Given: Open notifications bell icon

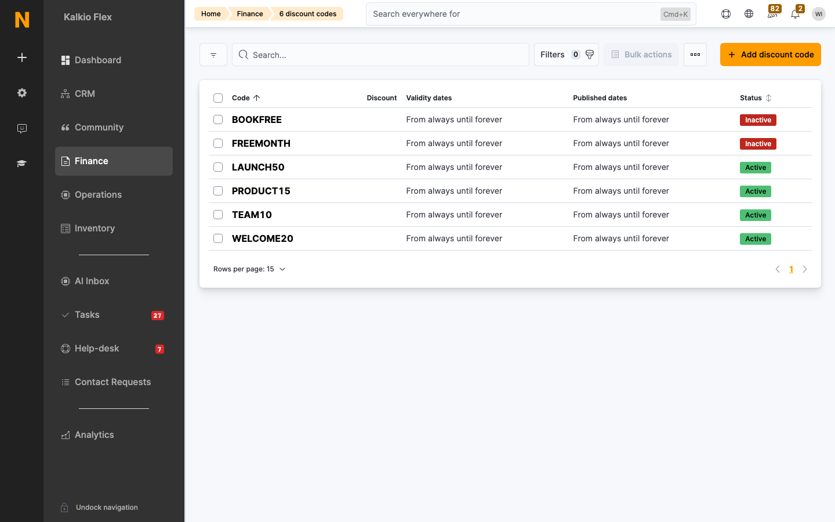Looking at the screenshot, I should (x=796, y=13).
